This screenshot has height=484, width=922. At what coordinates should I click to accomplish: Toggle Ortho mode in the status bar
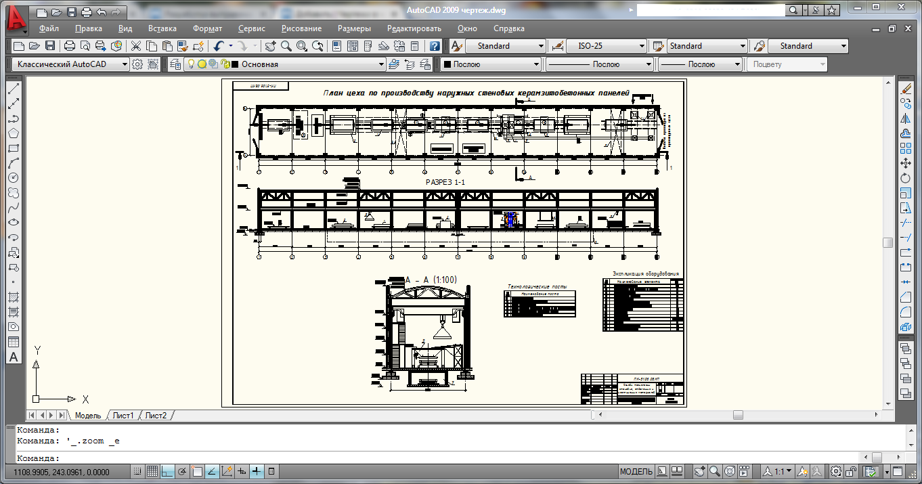[x=168, y=471]
